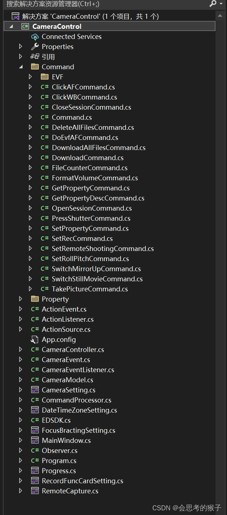Open the search options dropdown arrow

220,5
